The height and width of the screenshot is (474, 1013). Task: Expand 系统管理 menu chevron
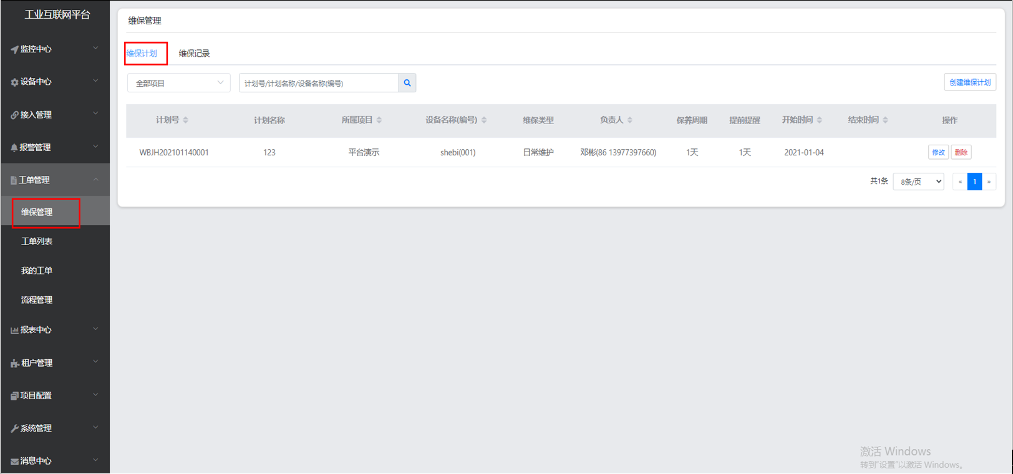(95, 427)
